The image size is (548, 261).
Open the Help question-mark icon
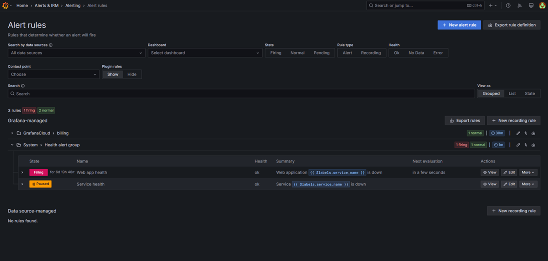(508, 5)
